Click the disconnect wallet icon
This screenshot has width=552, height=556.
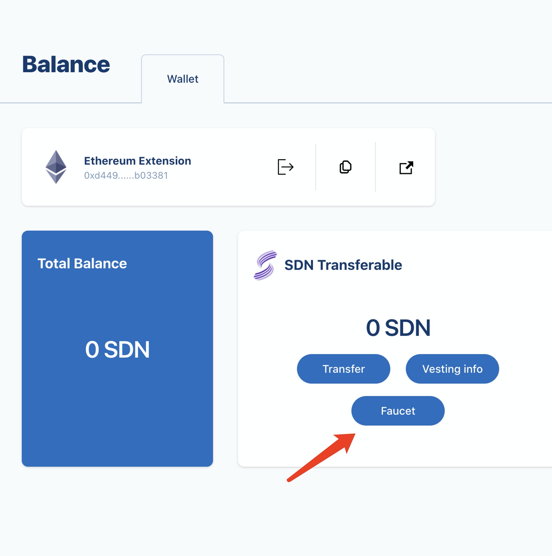point(285,167)
